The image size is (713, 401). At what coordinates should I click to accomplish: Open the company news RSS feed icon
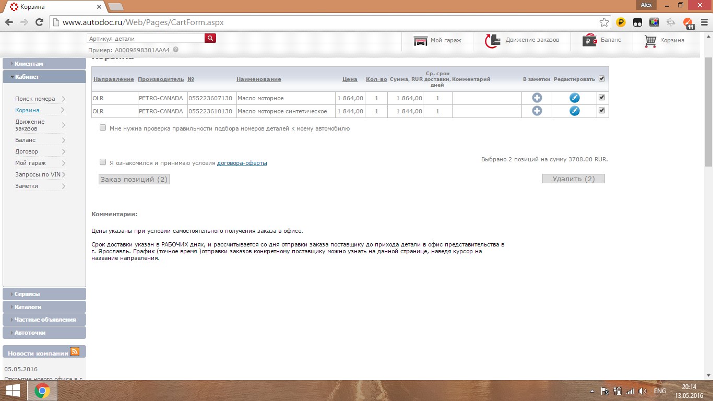75,351
